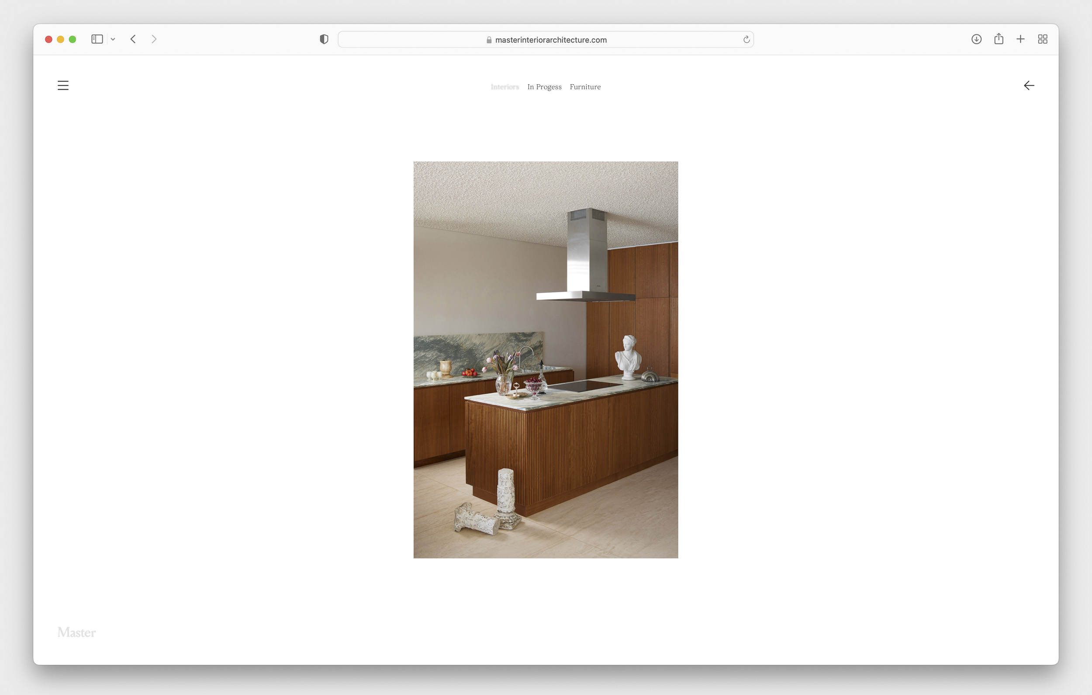Screen dimensions: 1092x695
Task: Go back to the previous page
Action: coord(133,39)
